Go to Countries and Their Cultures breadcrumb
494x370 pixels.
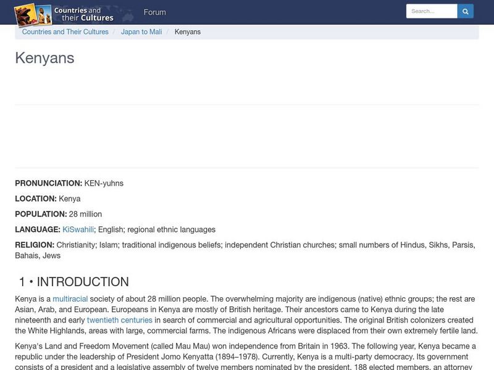[x=65, y=32]
